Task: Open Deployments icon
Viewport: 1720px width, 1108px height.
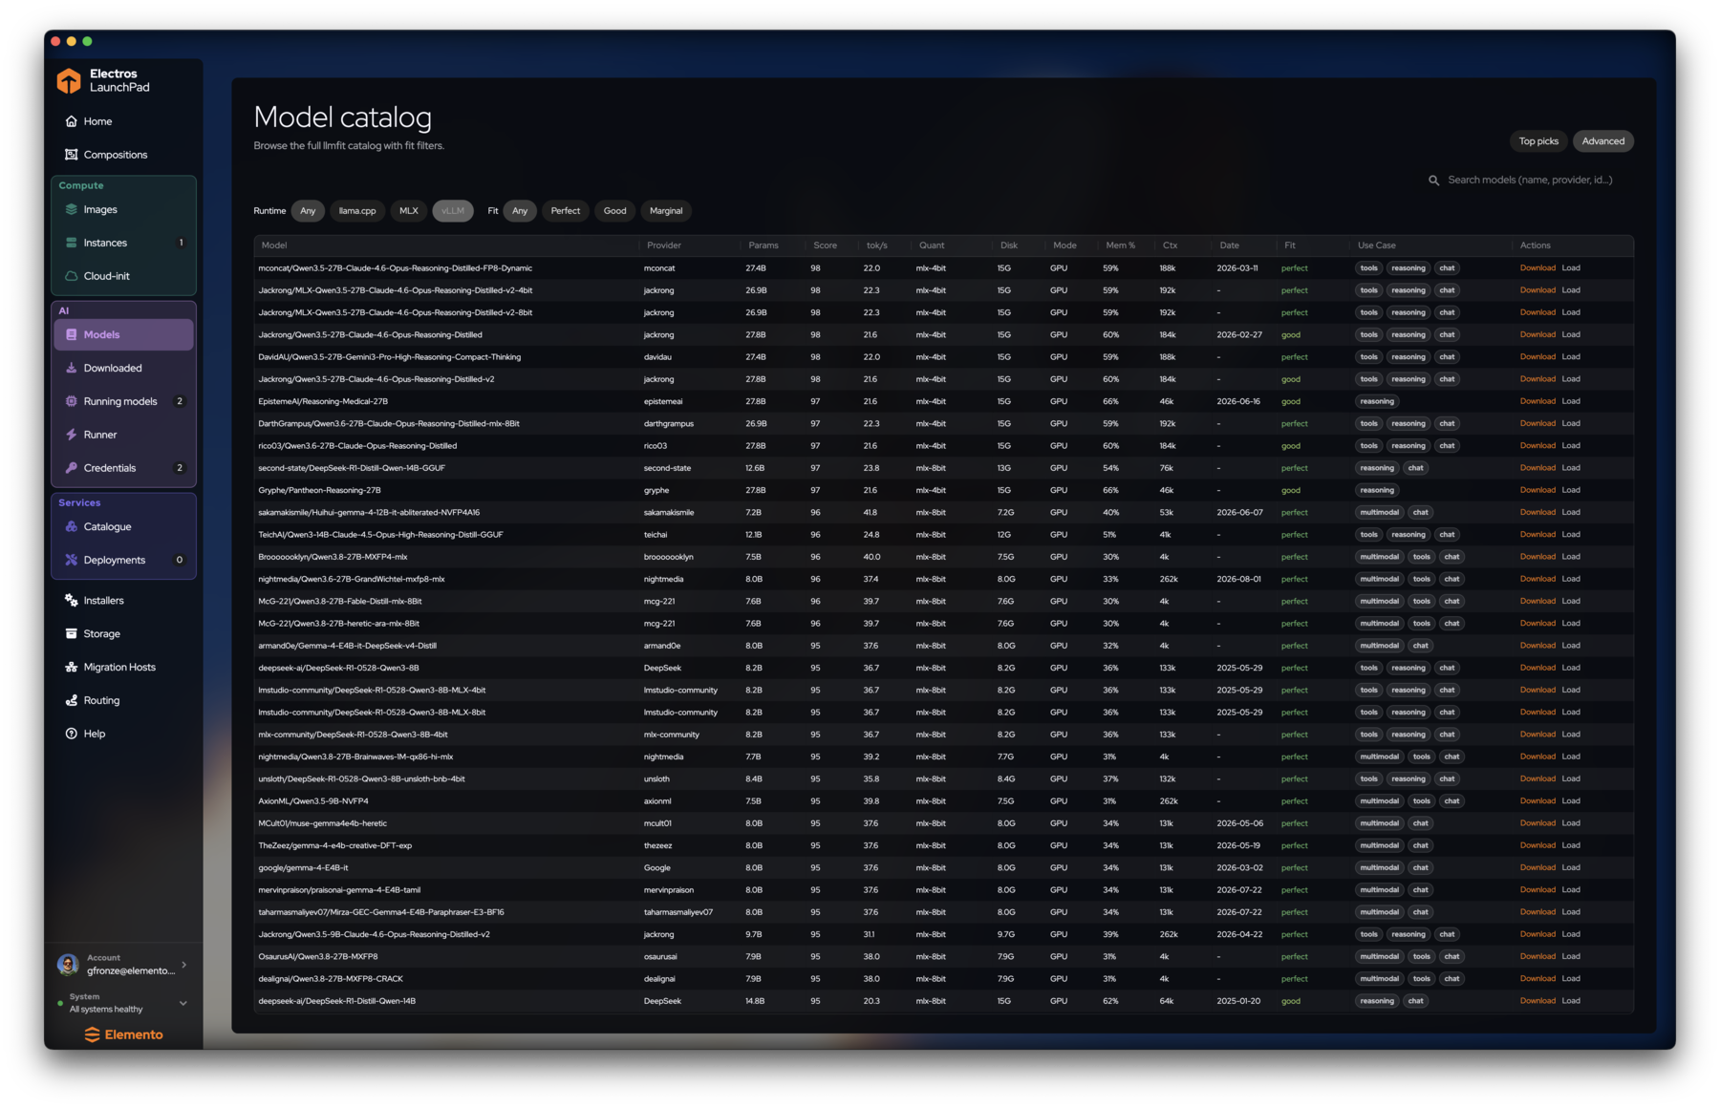Action: (71, 560)
